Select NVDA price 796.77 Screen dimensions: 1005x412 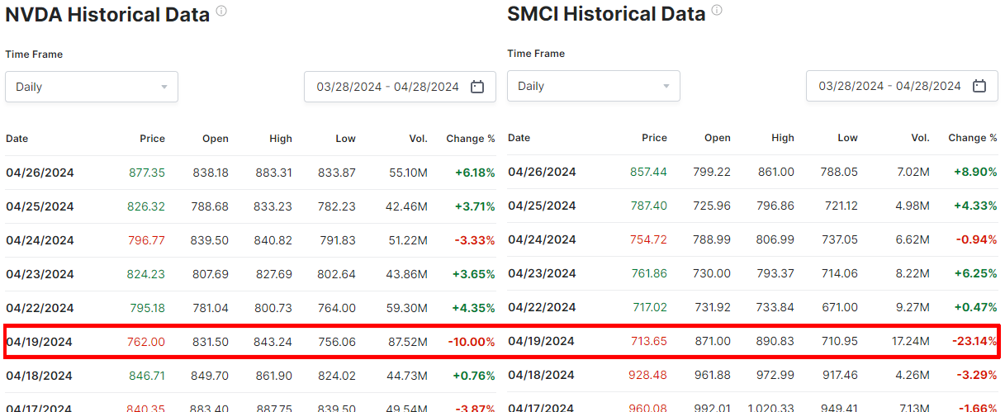146,240
